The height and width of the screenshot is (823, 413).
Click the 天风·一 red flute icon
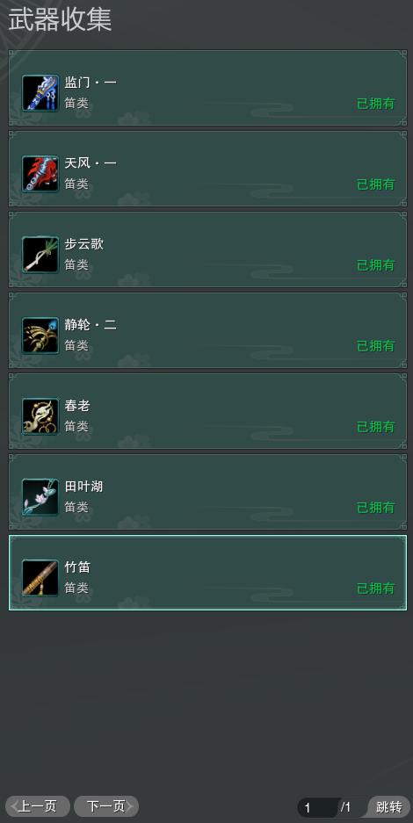click(40, 174)
